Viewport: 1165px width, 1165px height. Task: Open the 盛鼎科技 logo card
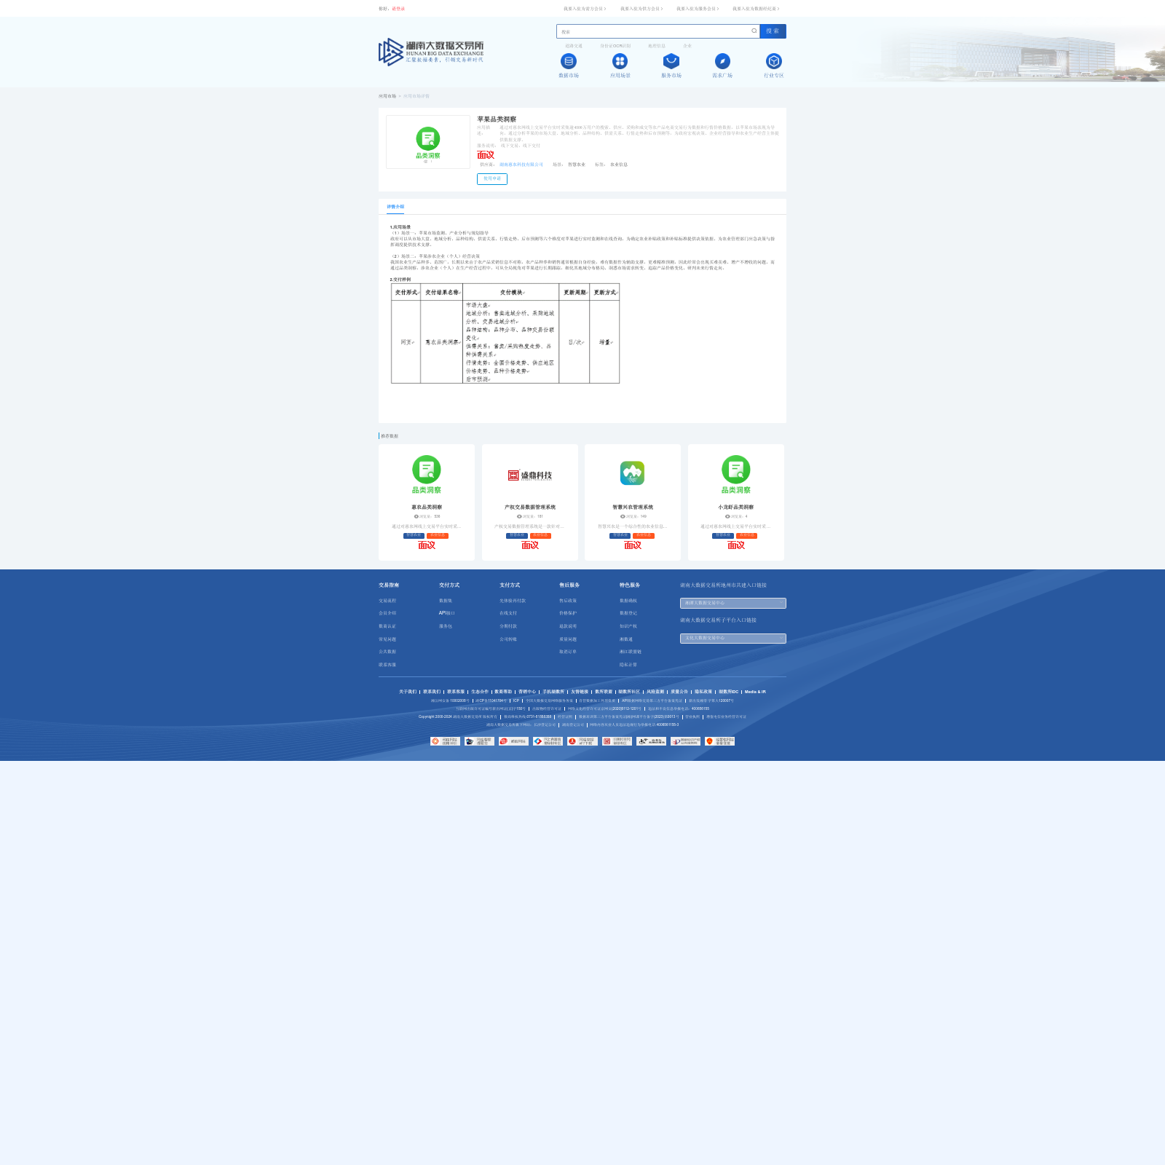[530, 475]
